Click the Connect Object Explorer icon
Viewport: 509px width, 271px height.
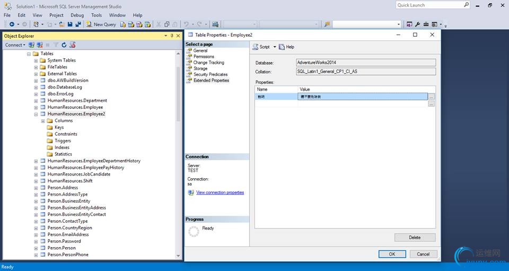point(32,45)
